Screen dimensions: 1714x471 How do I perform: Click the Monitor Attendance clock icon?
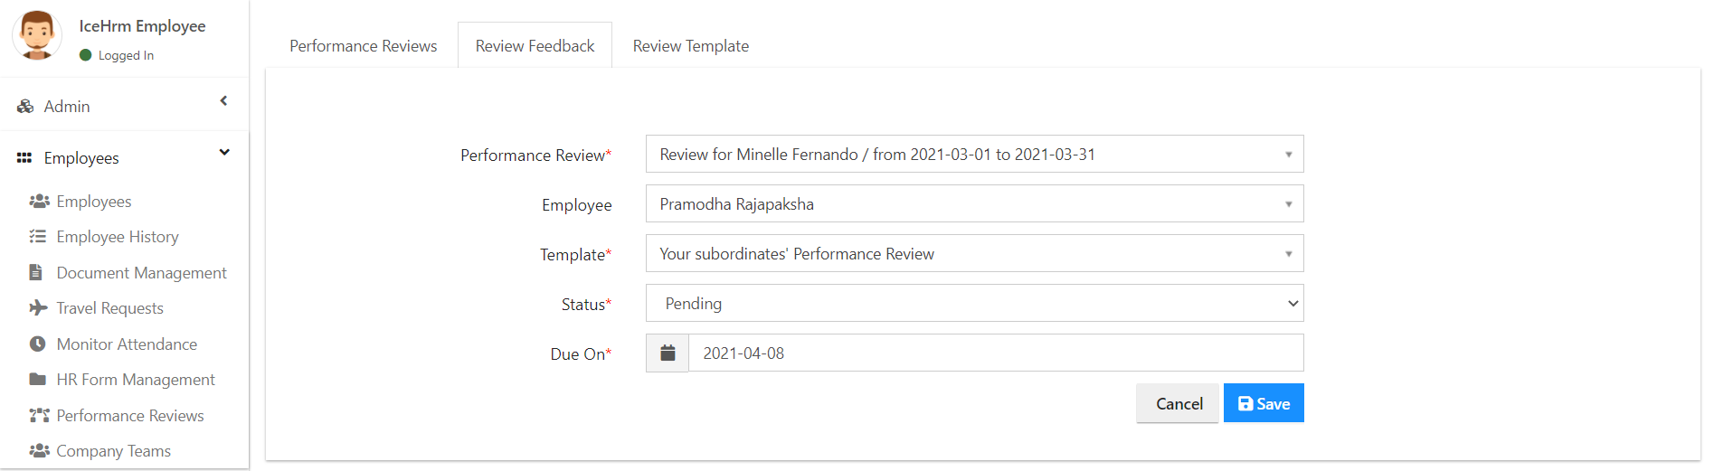(x=37, y=344)
